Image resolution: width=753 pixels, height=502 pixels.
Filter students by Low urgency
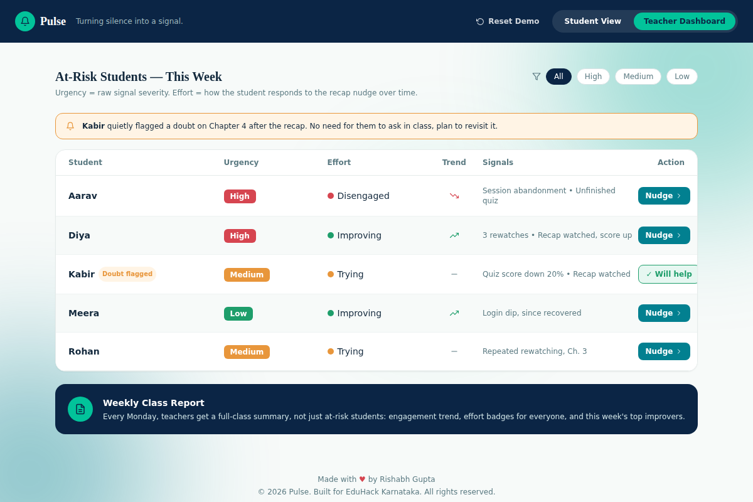coord(682,77)
